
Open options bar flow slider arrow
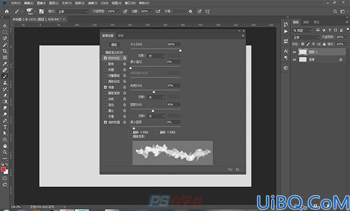pos(151,12)
